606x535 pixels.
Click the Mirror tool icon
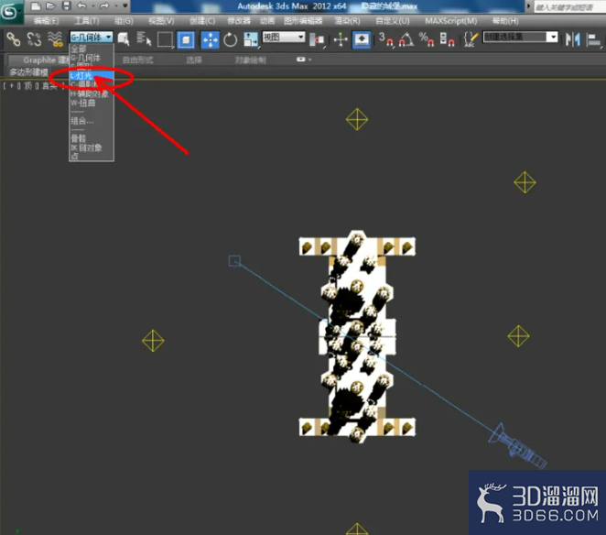pos(573,39)
